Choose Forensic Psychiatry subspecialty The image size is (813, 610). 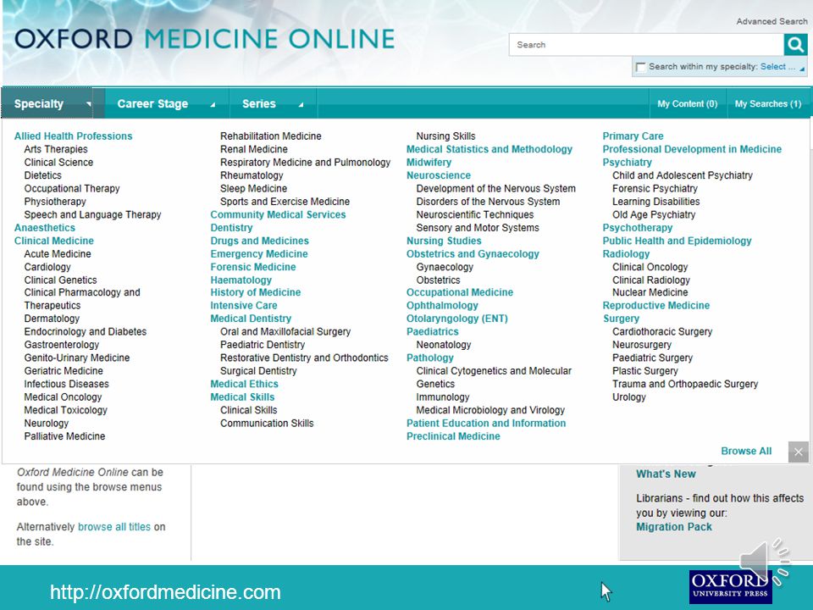tap(655, 188)
